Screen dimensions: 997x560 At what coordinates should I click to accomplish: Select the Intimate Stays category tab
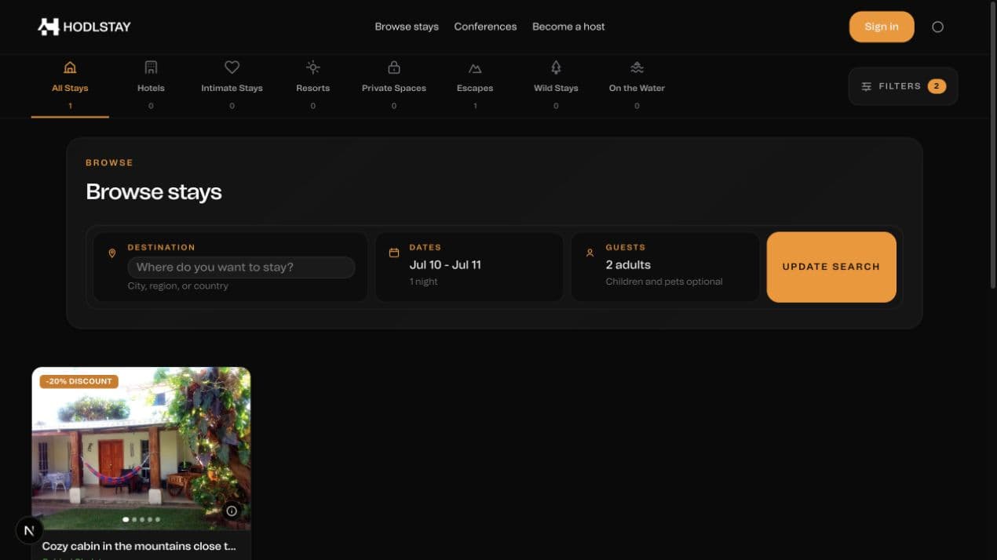click(232, 86)
